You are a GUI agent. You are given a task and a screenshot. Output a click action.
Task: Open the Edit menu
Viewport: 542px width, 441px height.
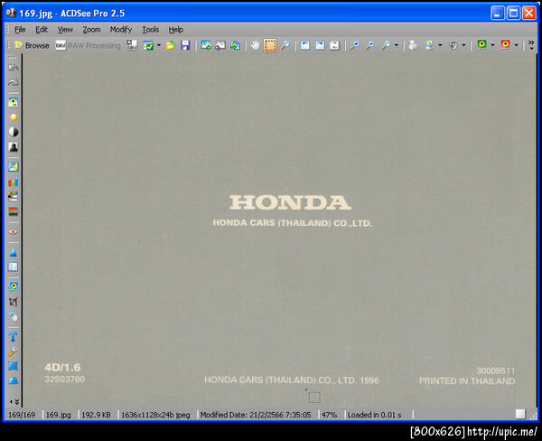42,30
